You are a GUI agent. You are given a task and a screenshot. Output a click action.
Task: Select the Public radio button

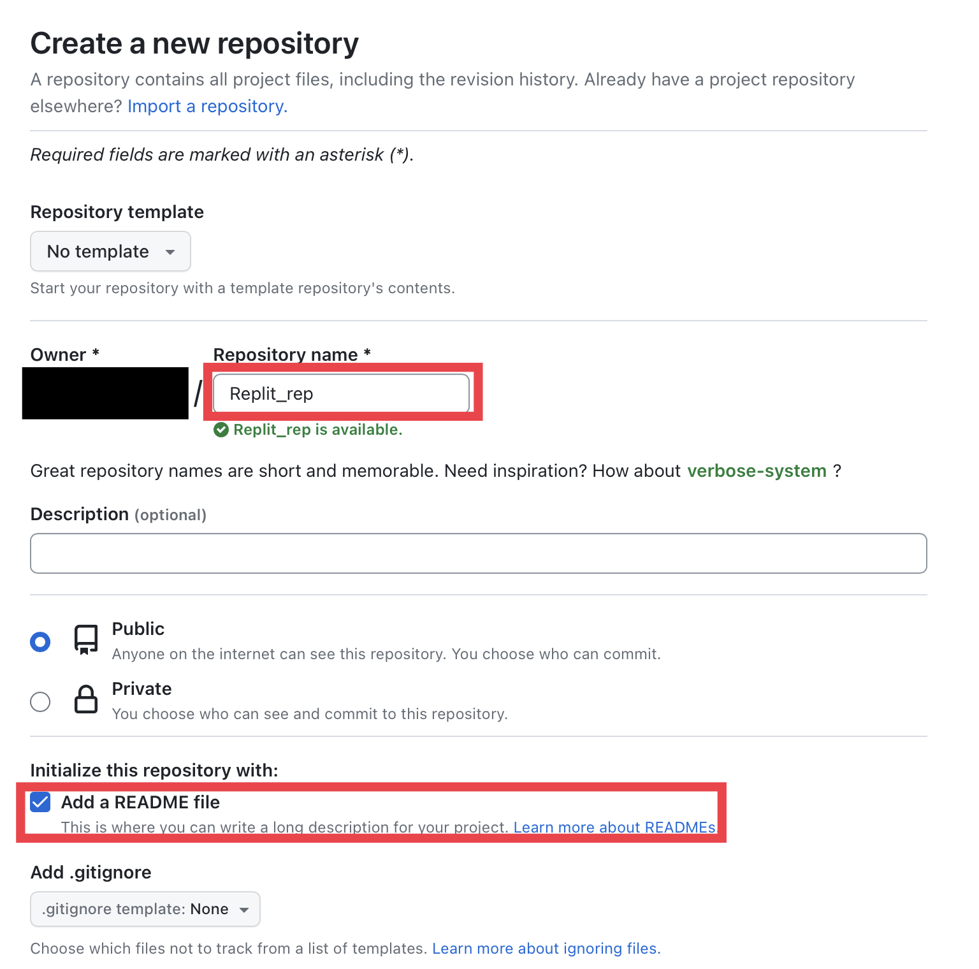coord(40,641)
